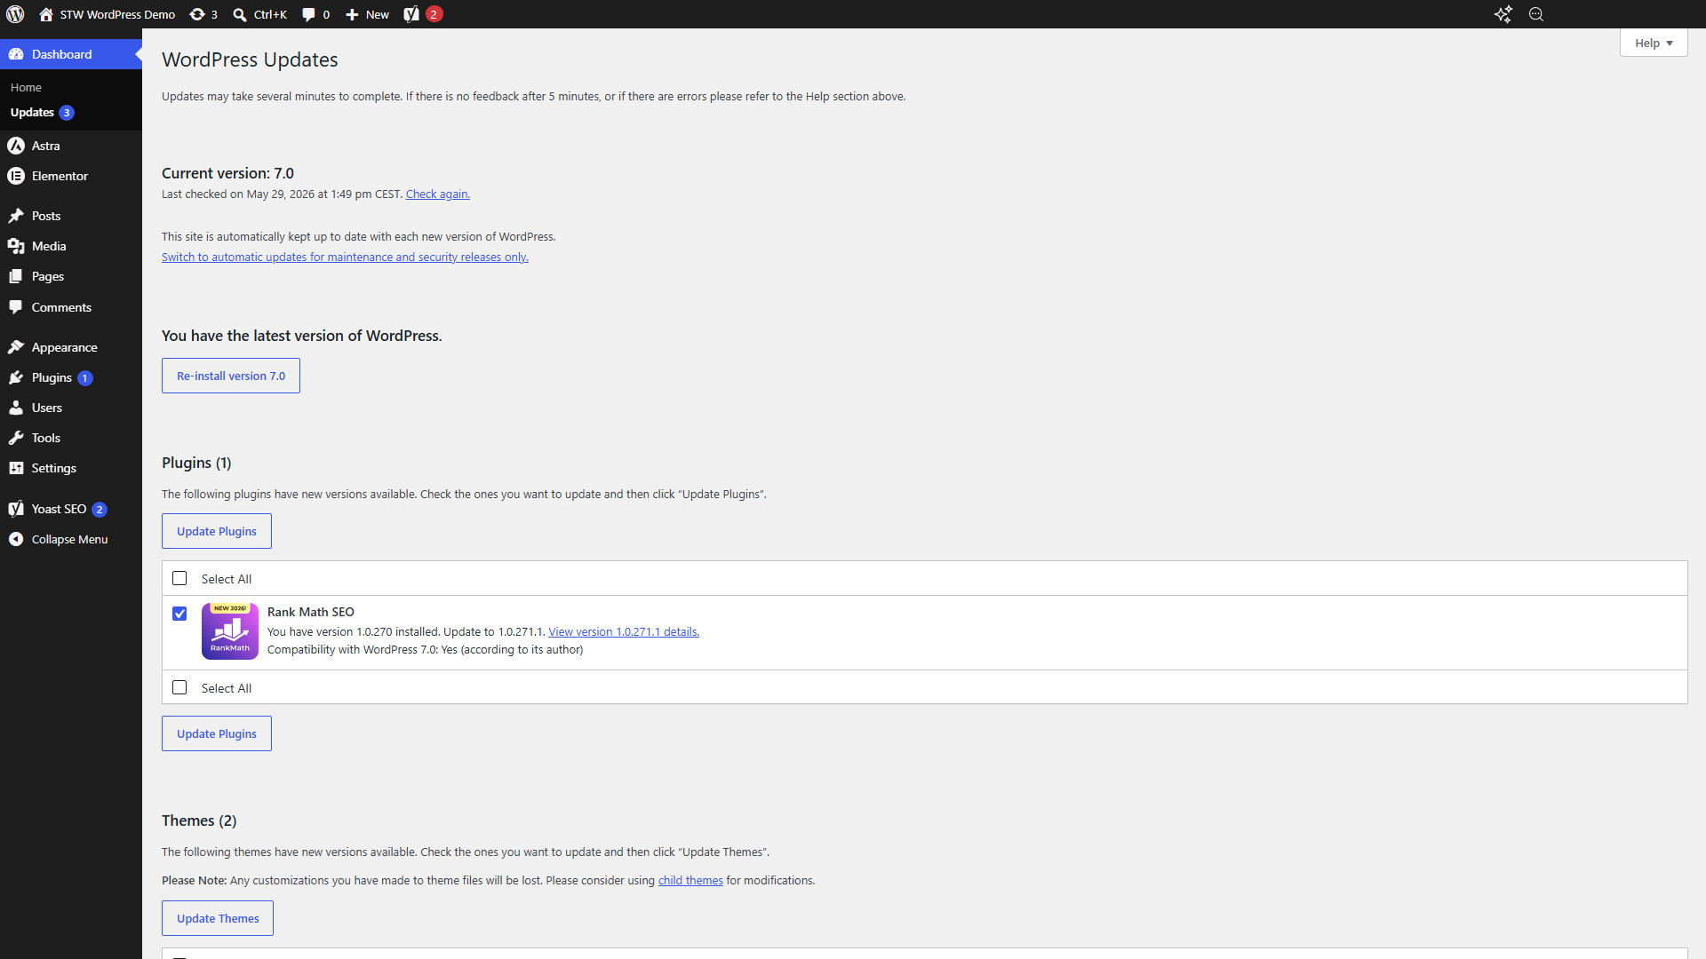
Task: Click the magnifier chat icon in the admin bar
Action: 1536,14
